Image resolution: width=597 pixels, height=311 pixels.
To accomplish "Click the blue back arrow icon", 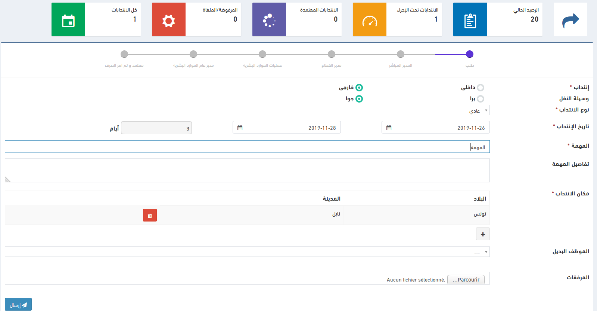I will point(570,20).
